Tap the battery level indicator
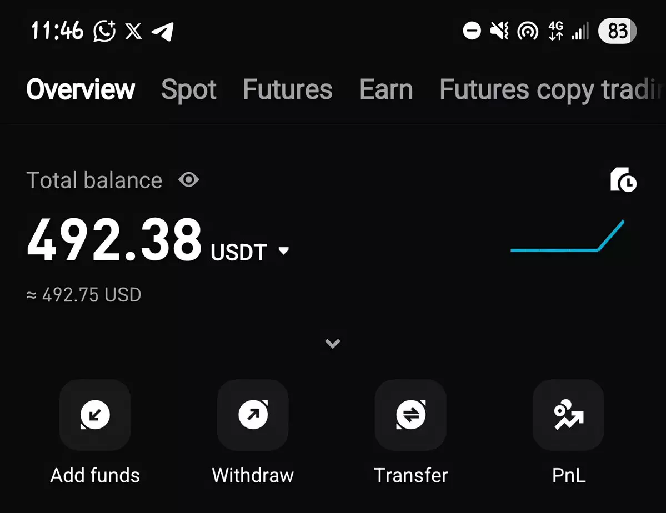The image size is (666, 513). 617,31
